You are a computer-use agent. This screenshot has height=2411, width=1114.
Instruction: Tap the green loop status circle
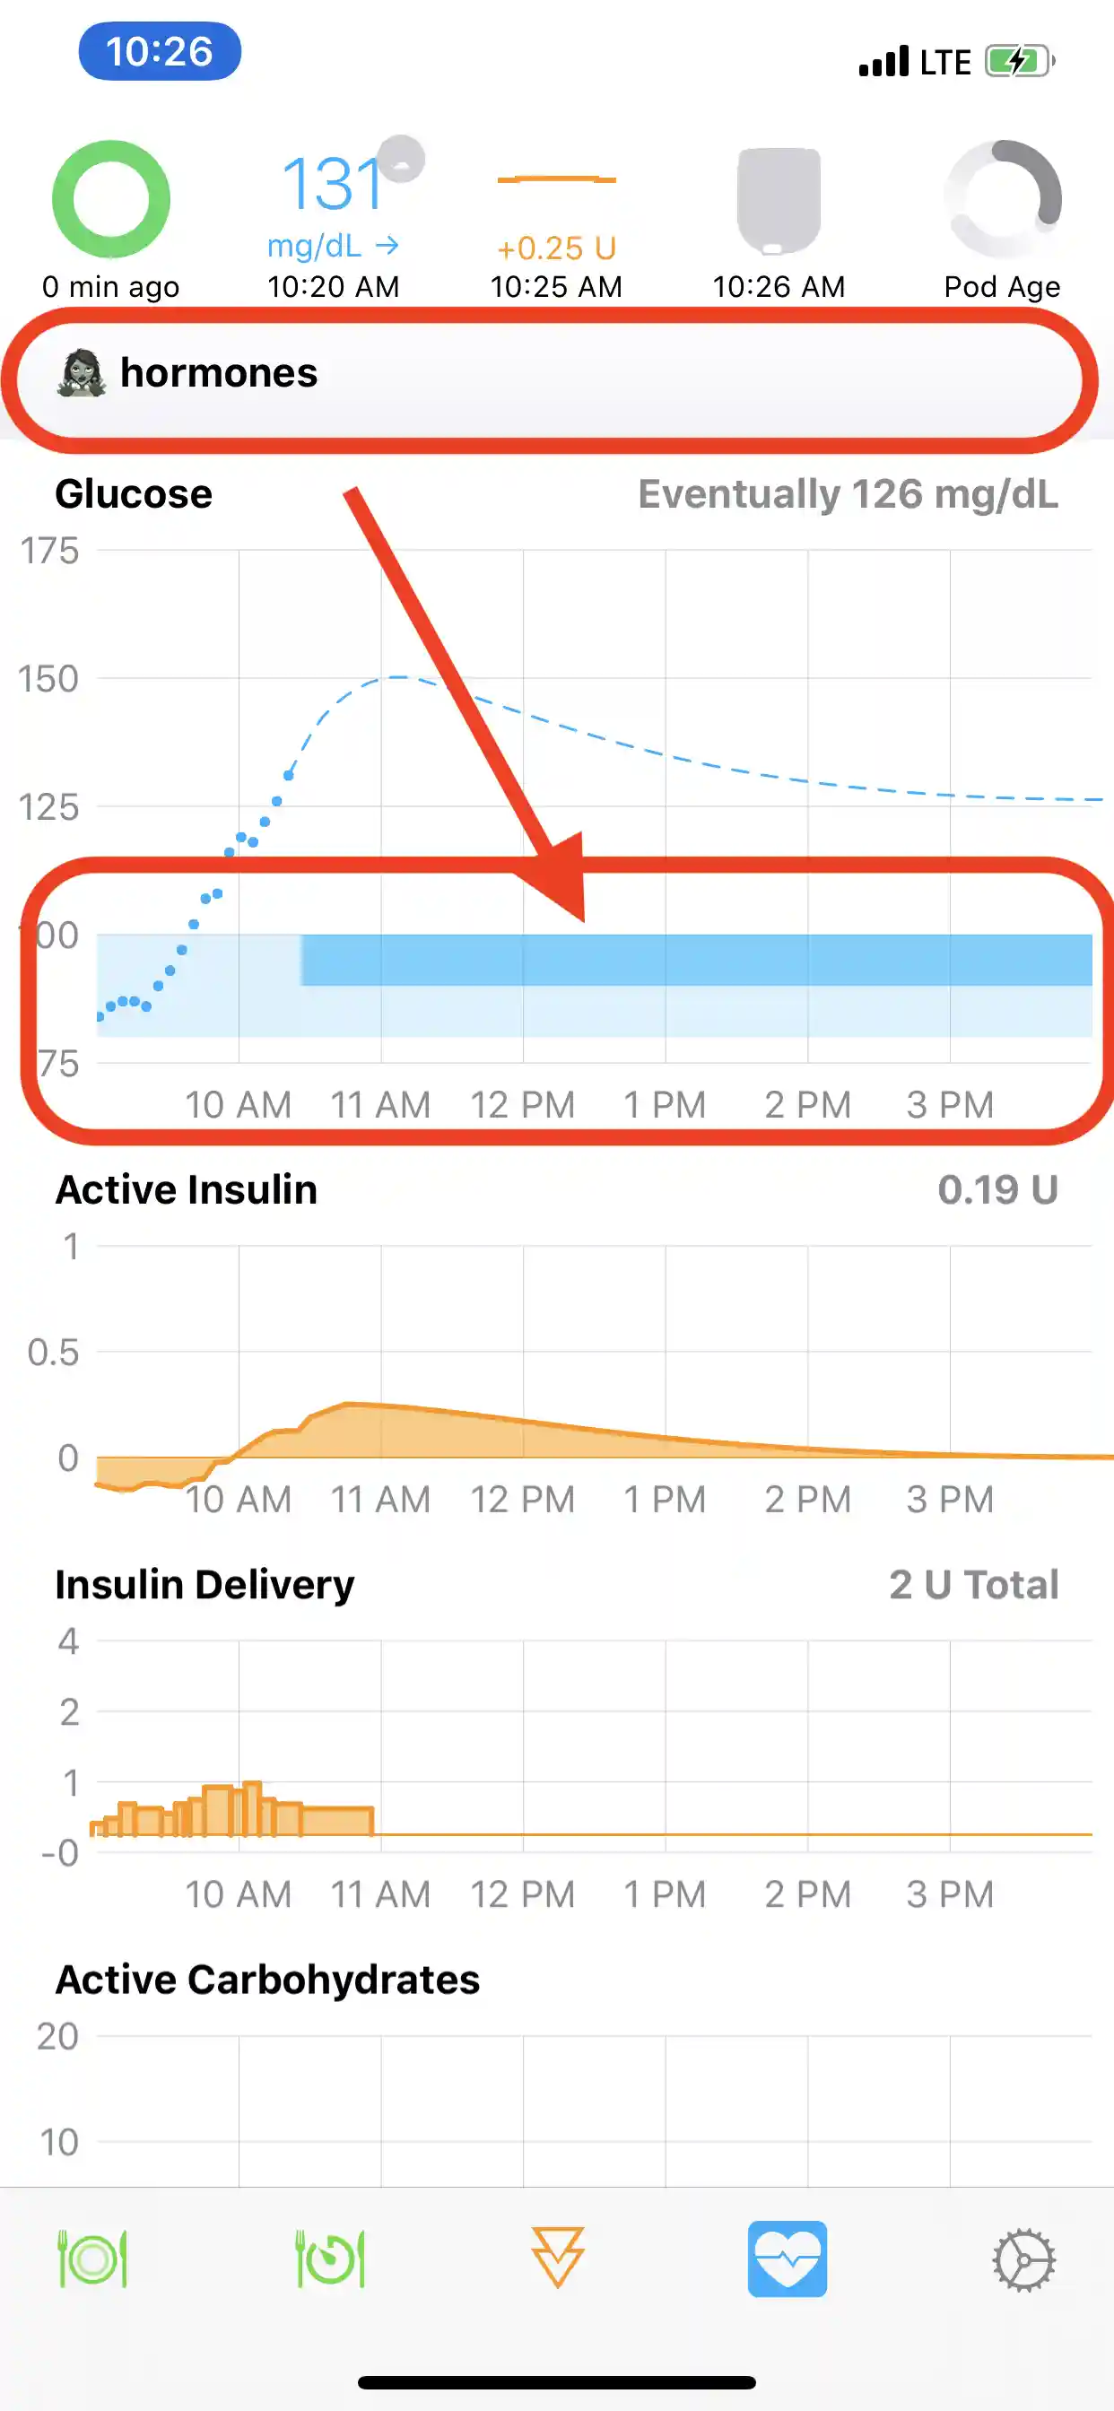[110, 198]
